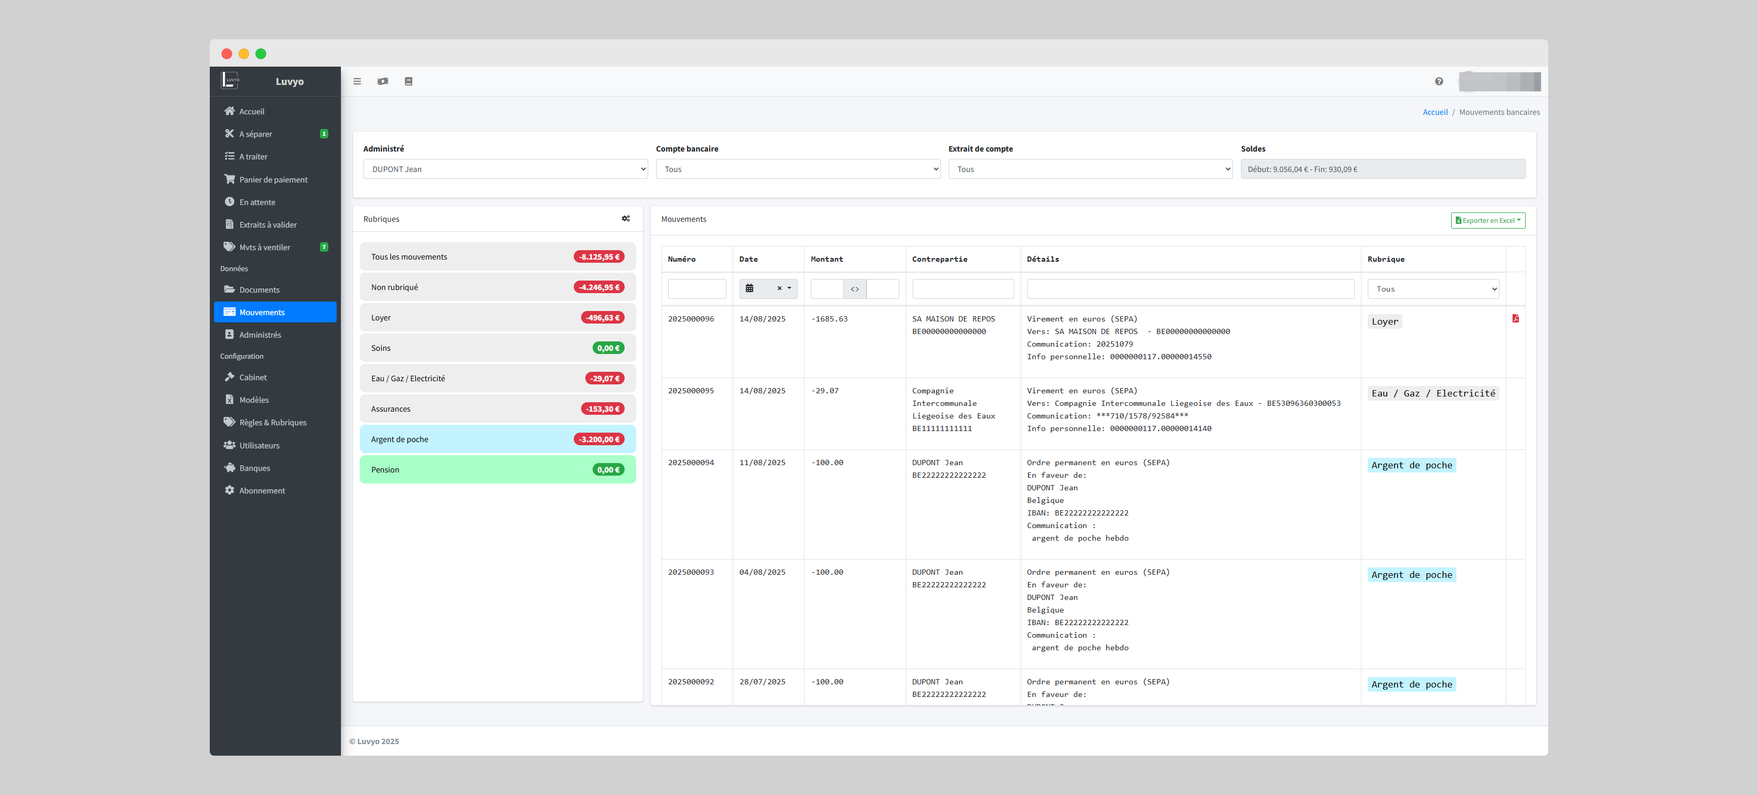Select the green Pension rubrique row
Screen dimensions: 1758x795
tap(497, 469)
